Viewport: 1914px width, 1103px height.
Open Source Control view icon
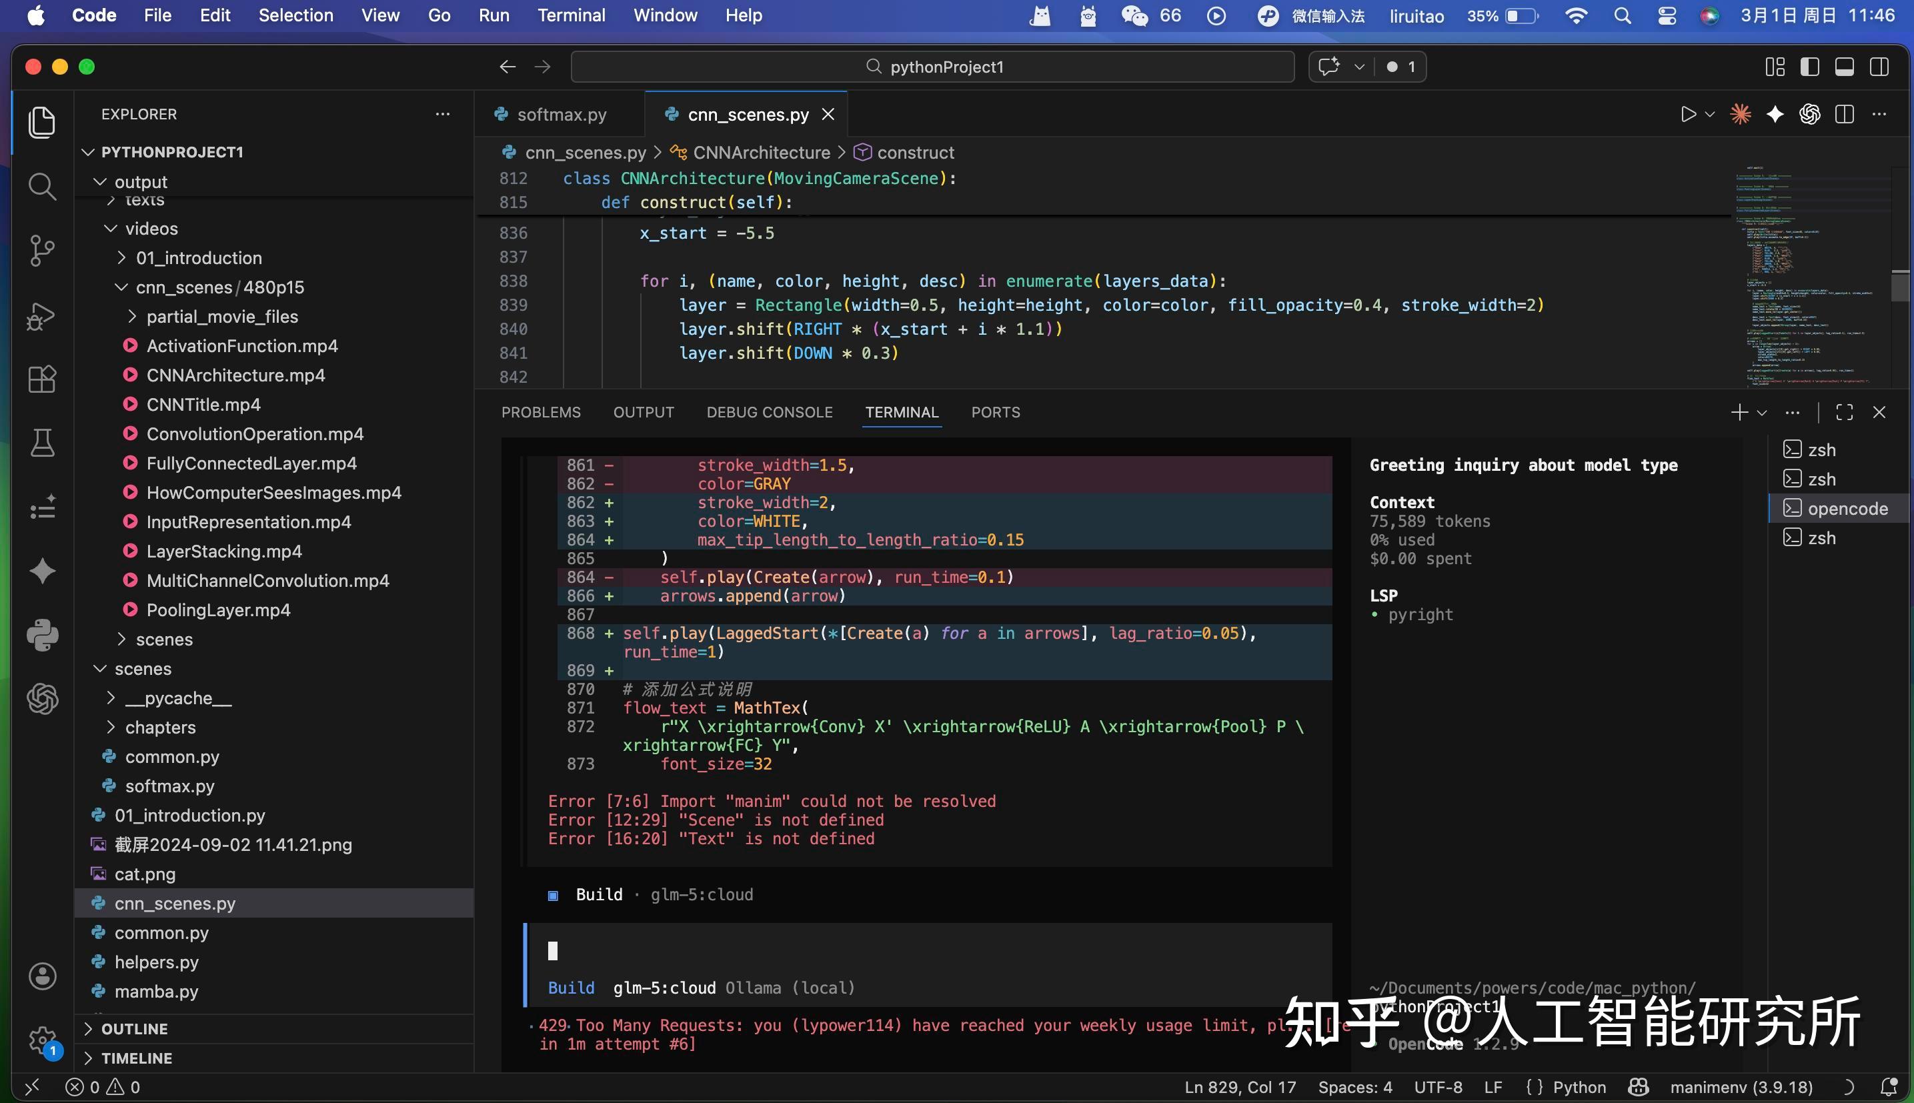click(x=41, y=250)
